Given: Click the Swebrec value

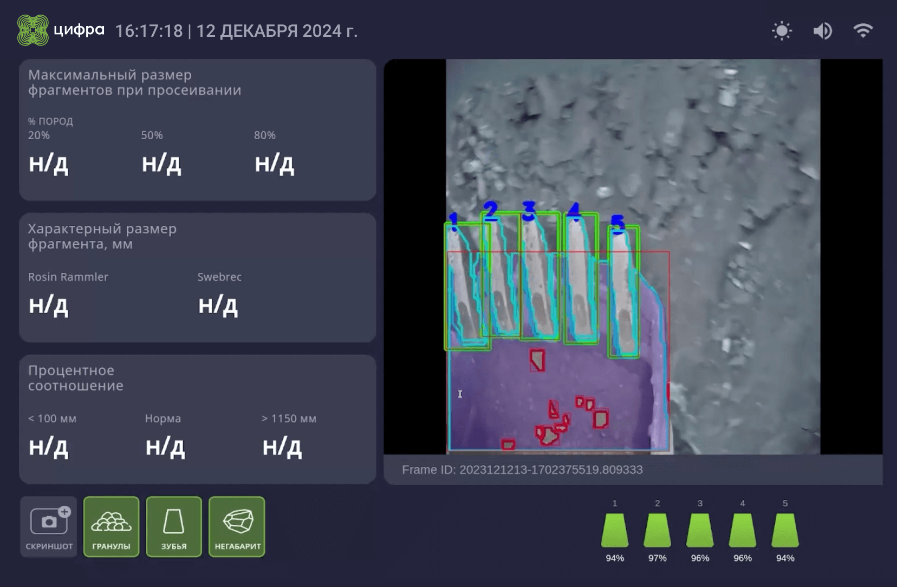Looking at the screenshot, I should point(218,305).
